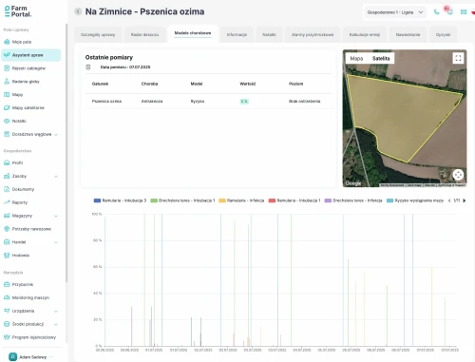Expand Środki produkcji submenu
This screenshot has height=362, width=475.
56,325
